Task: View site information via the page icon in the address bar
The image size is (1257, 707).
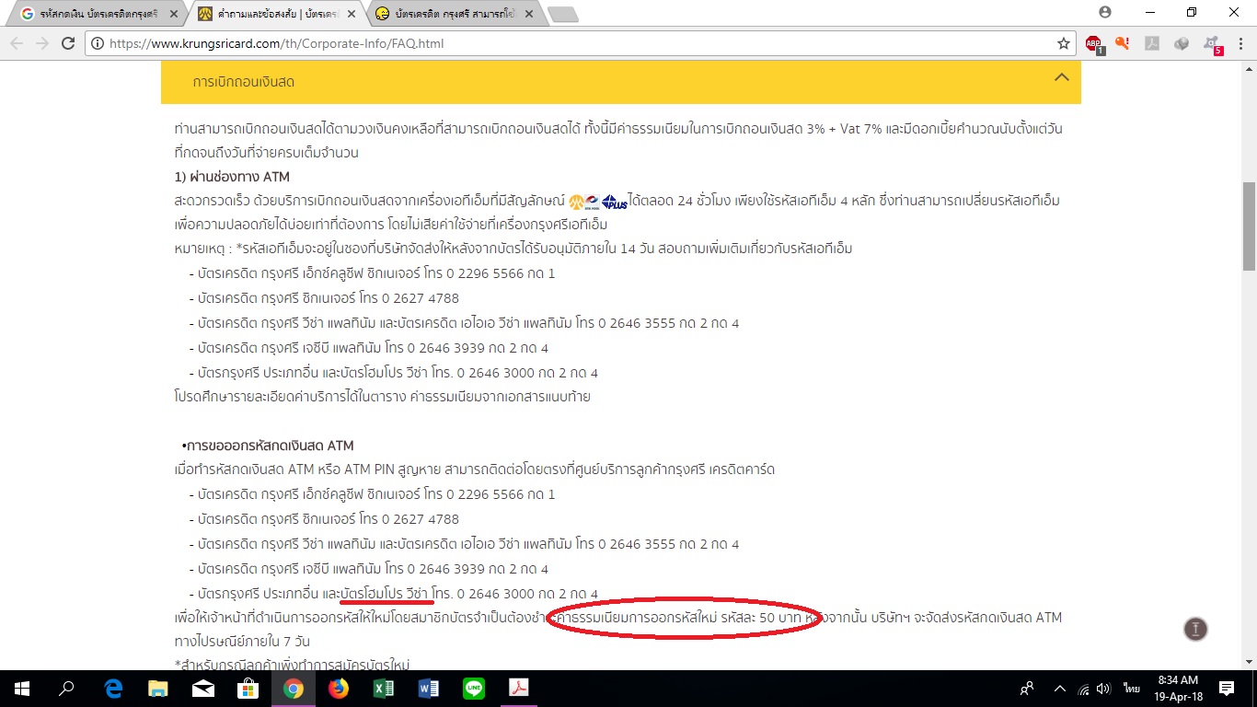Action: click(x=98, y=43)
